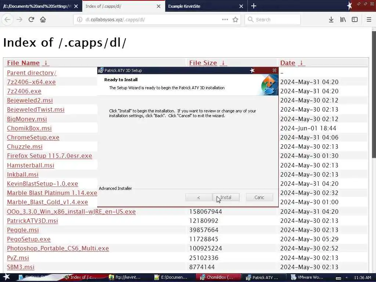This screenshot has height=282, width=376.
Task: Open page actions three-dots menu
Action: tap(225, 20)
